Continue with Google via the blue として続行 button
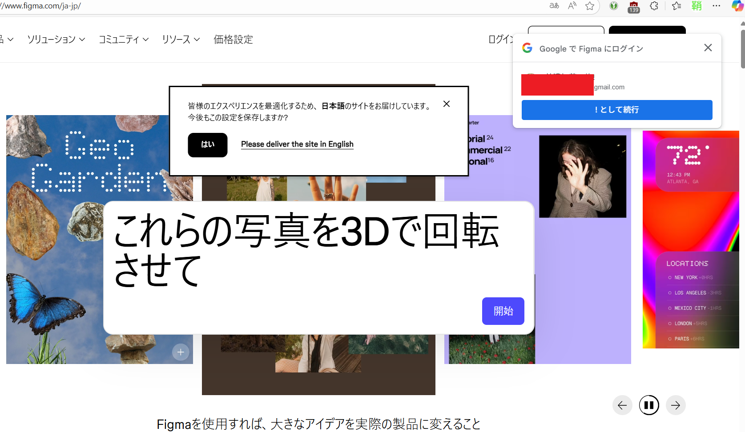This screenshot has height=432, width=745. click(617, 110)
